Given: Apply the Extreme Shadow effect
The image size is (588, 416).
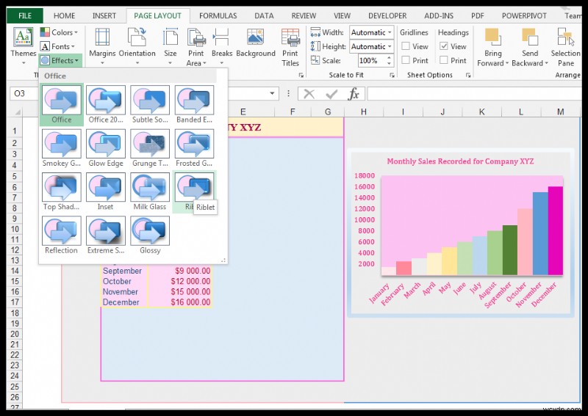Looking at the screenshot, I should coord(106,235).
